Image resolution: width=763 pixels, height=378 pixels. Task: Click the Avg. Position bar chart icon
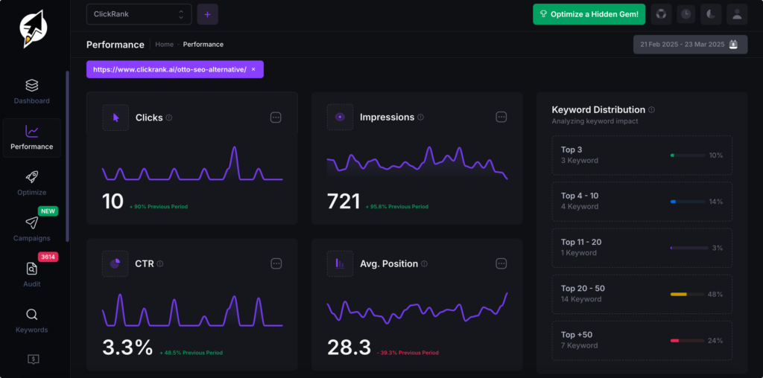point(340,264)
